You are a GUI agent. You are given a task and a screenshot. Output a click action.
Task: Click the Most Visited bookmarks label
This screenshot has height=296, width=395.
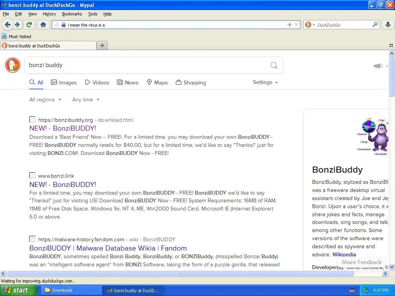pyautogui.click(x=20, y=37)
